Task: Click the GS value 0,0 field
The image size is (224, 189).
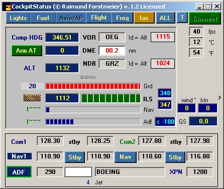Action: tap(203, 121)
